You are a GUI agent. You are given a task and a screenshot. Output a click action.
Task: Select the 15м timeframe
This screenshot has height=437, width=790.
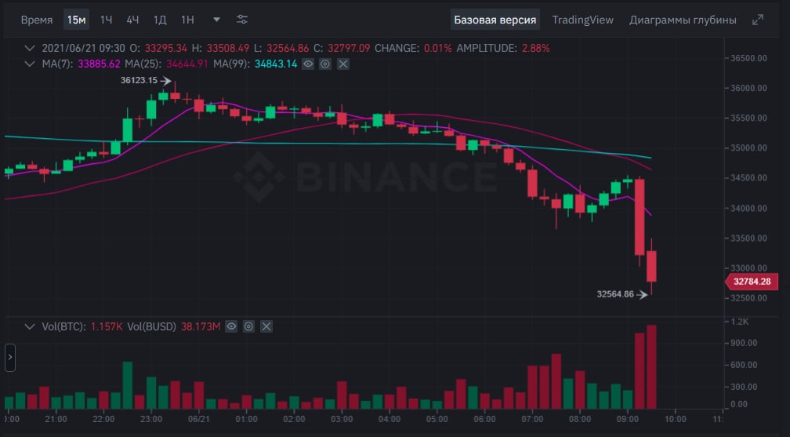point(77,20)
